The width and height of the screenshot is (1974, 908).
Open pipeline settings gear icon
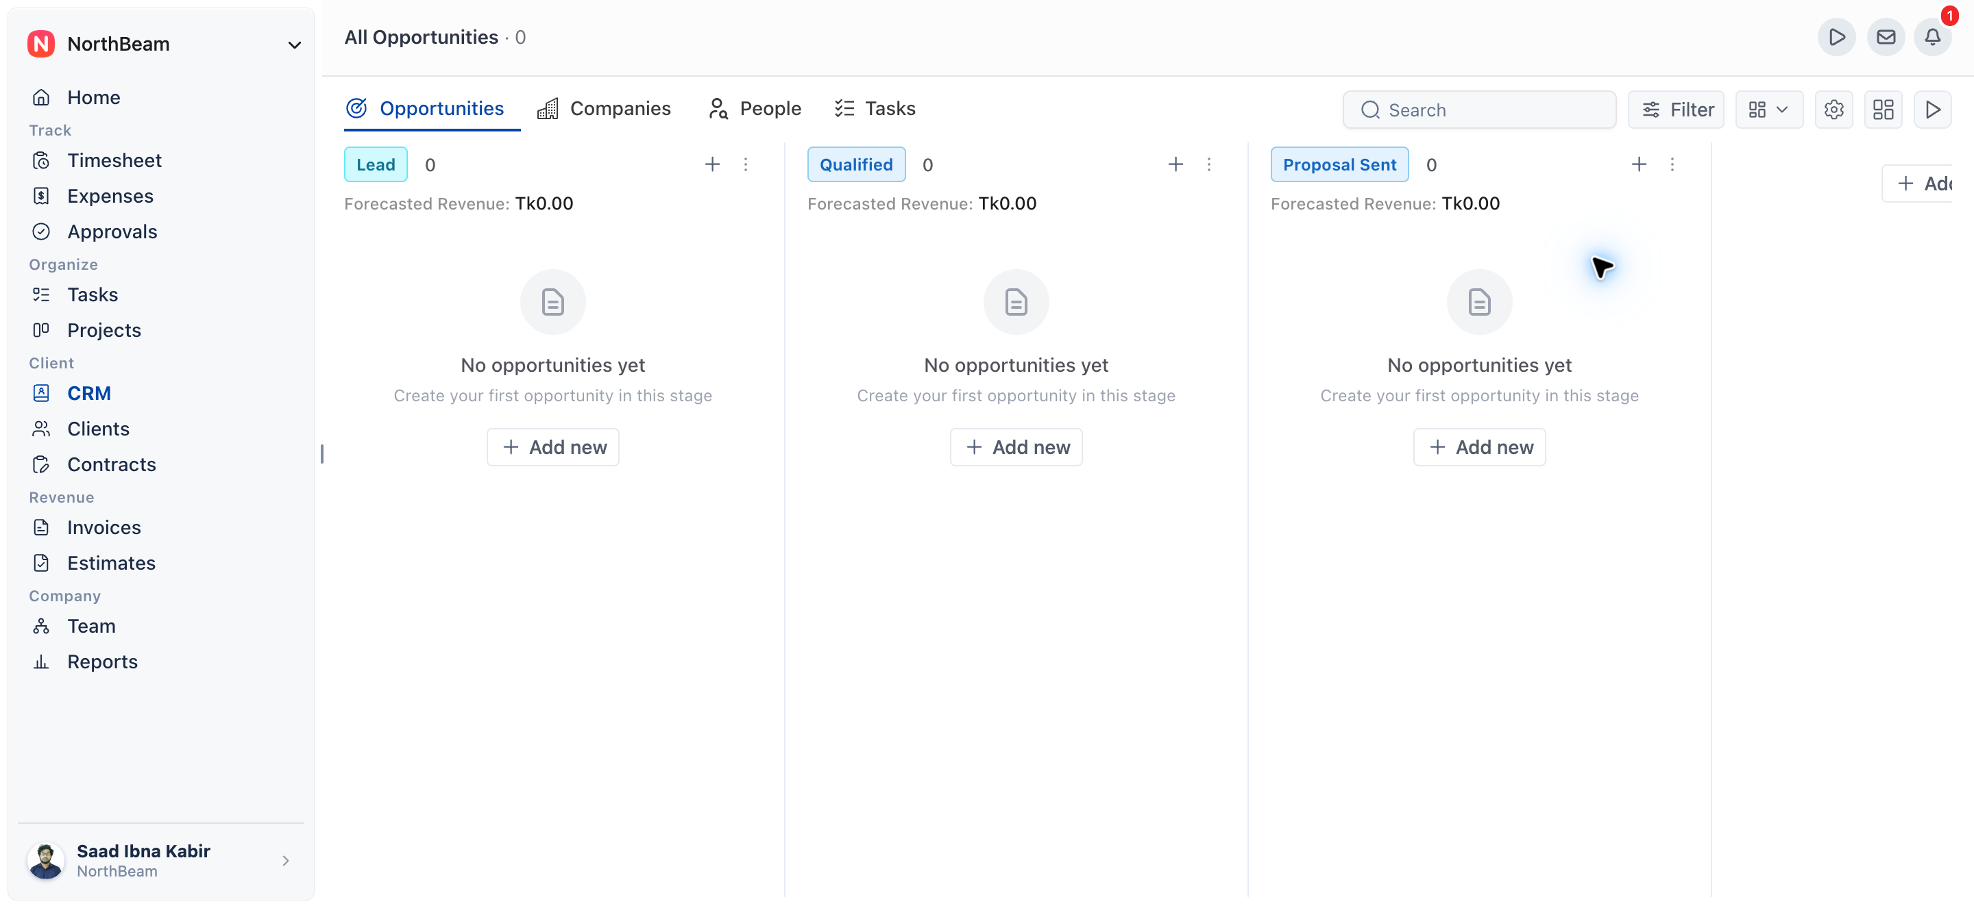pos(1833,110)
